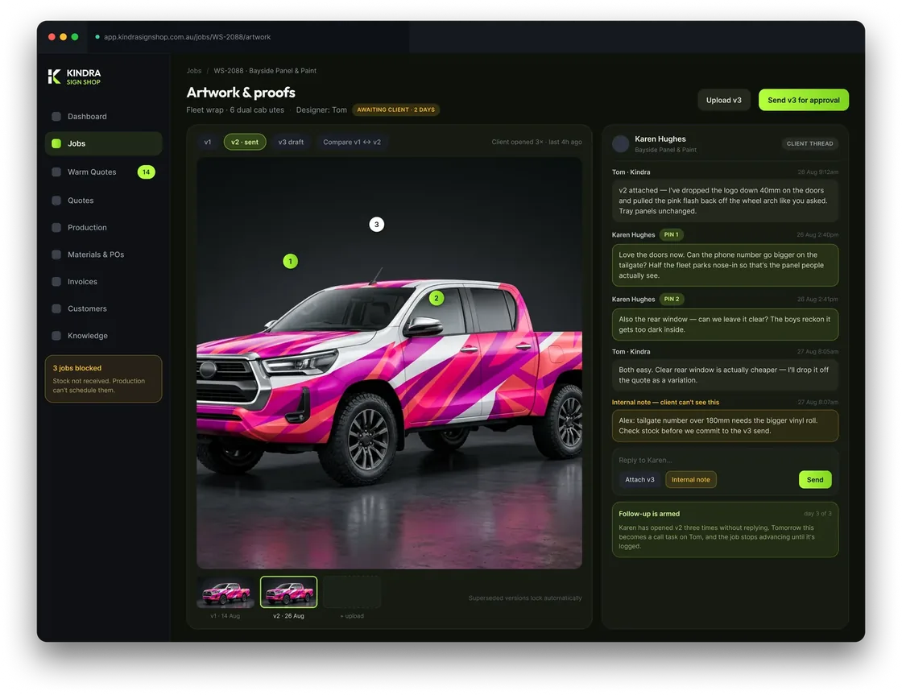The image size is (902, 695).
Task: Click the green icon beside Jobs
Action: tap(56, 143)
